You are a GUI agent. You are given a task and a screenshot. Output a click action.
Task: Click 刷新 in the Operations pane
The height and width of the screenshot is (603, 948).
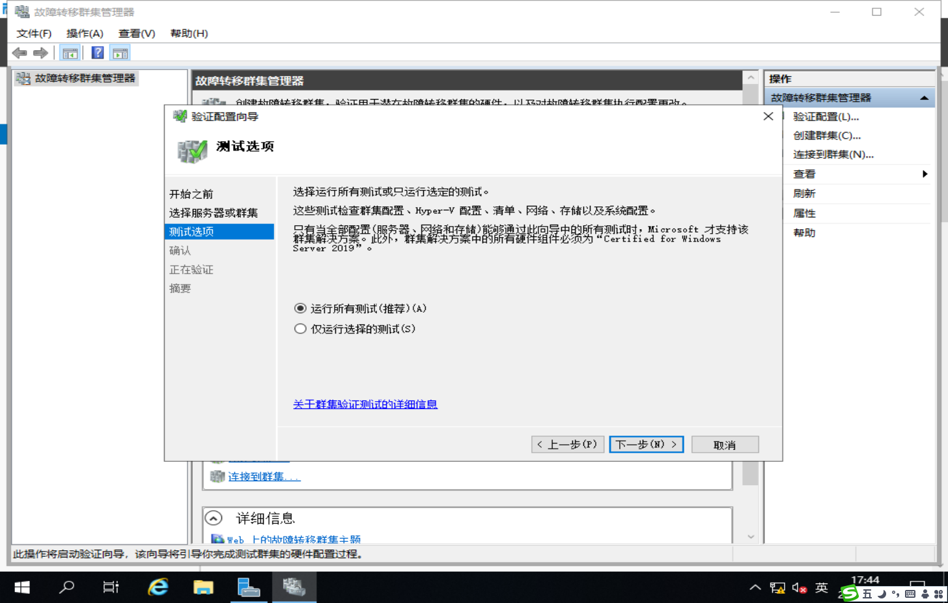807,193
